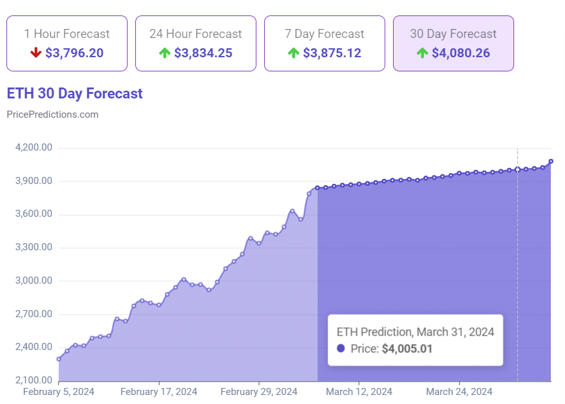Click the red down arrow beside $3,796.20
This screenshot has height=404, width=565.
(x=36, y=53)
